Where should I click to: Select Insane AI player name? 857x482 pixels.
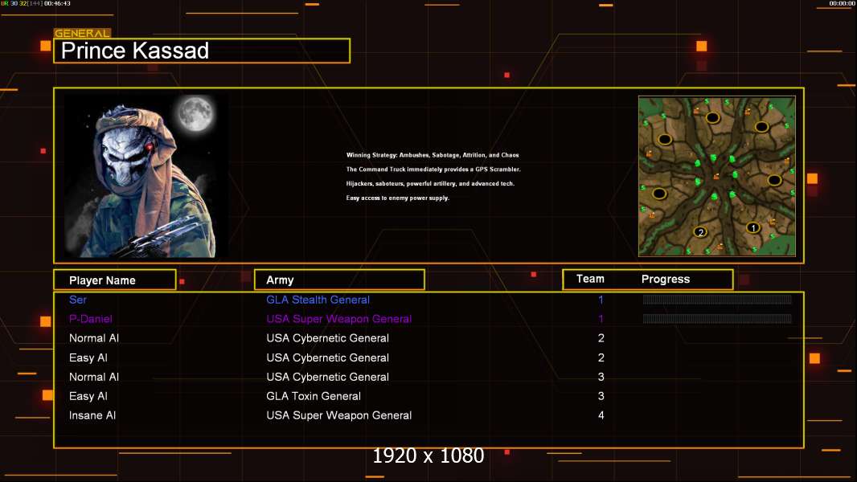coord(92,415)
